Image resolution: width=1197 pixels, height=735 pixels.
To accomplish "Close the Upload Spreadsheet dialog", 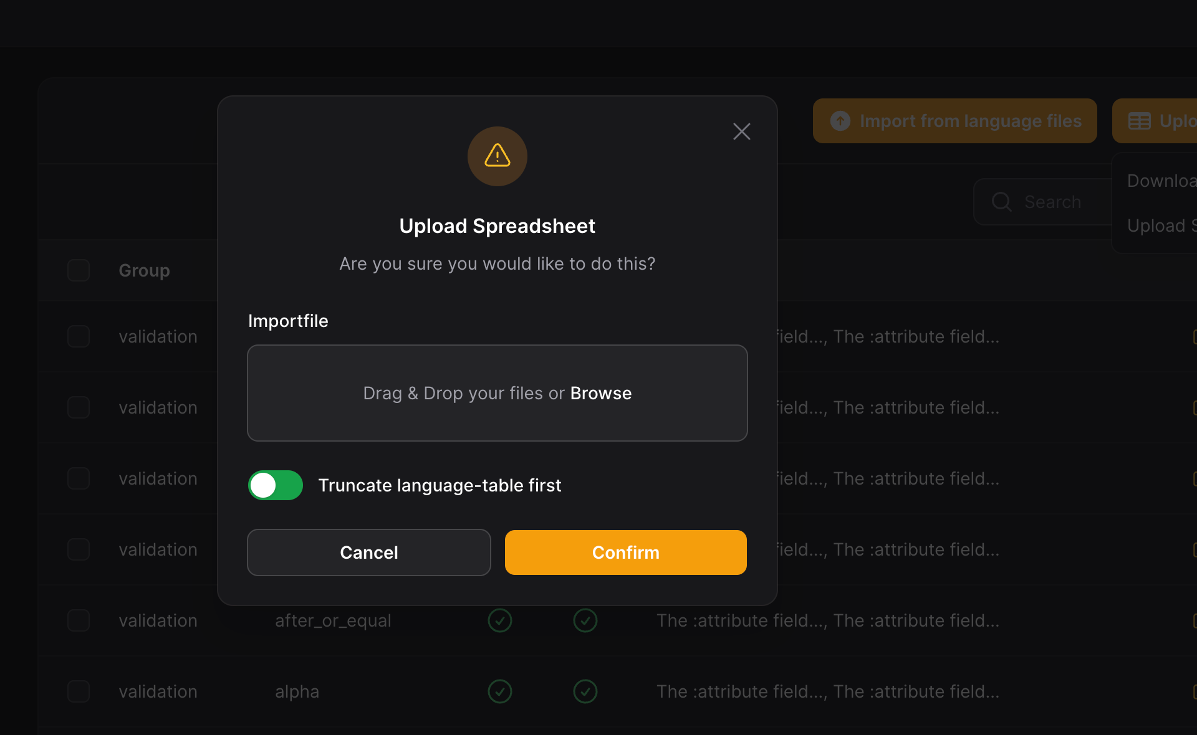I will (x=741, y=131).
